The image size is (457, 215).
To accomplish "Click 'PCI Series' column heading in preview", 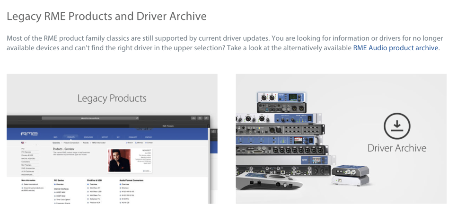I will coord(59,180).
